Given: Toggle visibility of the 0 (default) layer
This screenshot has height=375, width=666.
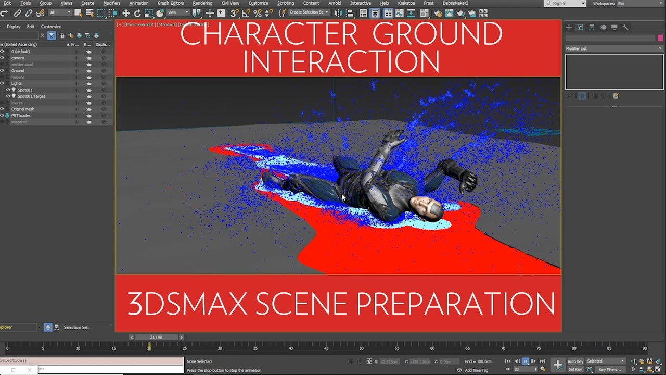Looking at the screenshot, I should point(2,52).
